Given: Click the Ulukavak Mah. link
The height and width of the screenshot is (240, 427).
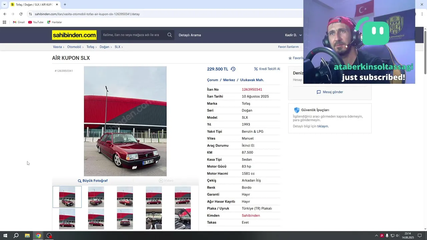Looking at the screenshot, I should (x=252, y=80).
